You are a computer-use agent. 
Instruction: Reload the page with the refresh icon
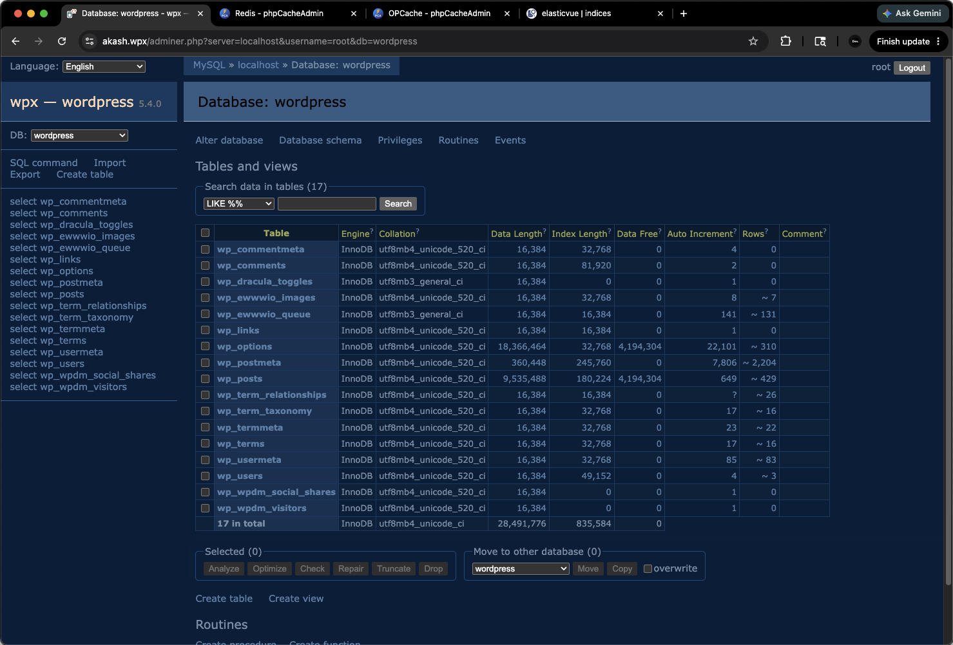(62, 41)
